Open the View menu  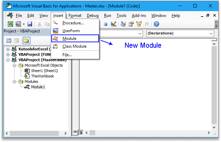click(44, 16)
